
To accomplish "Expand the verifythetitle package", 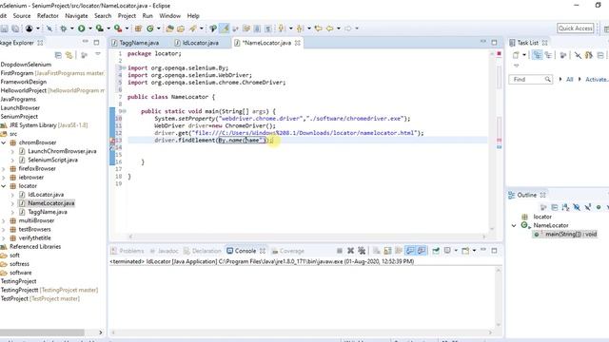I will click(x=4, y=238).
